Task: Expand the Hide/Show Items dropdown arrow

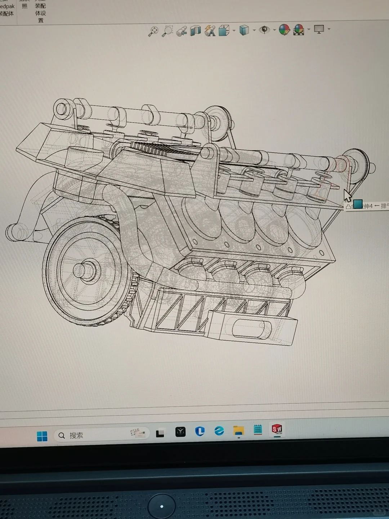Action: tap(274, 30)
